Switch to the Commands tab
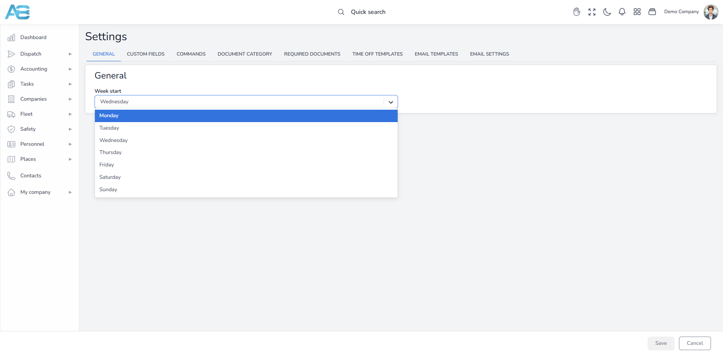723x355 pixels. pyautogui.click(x=191, y=54)
